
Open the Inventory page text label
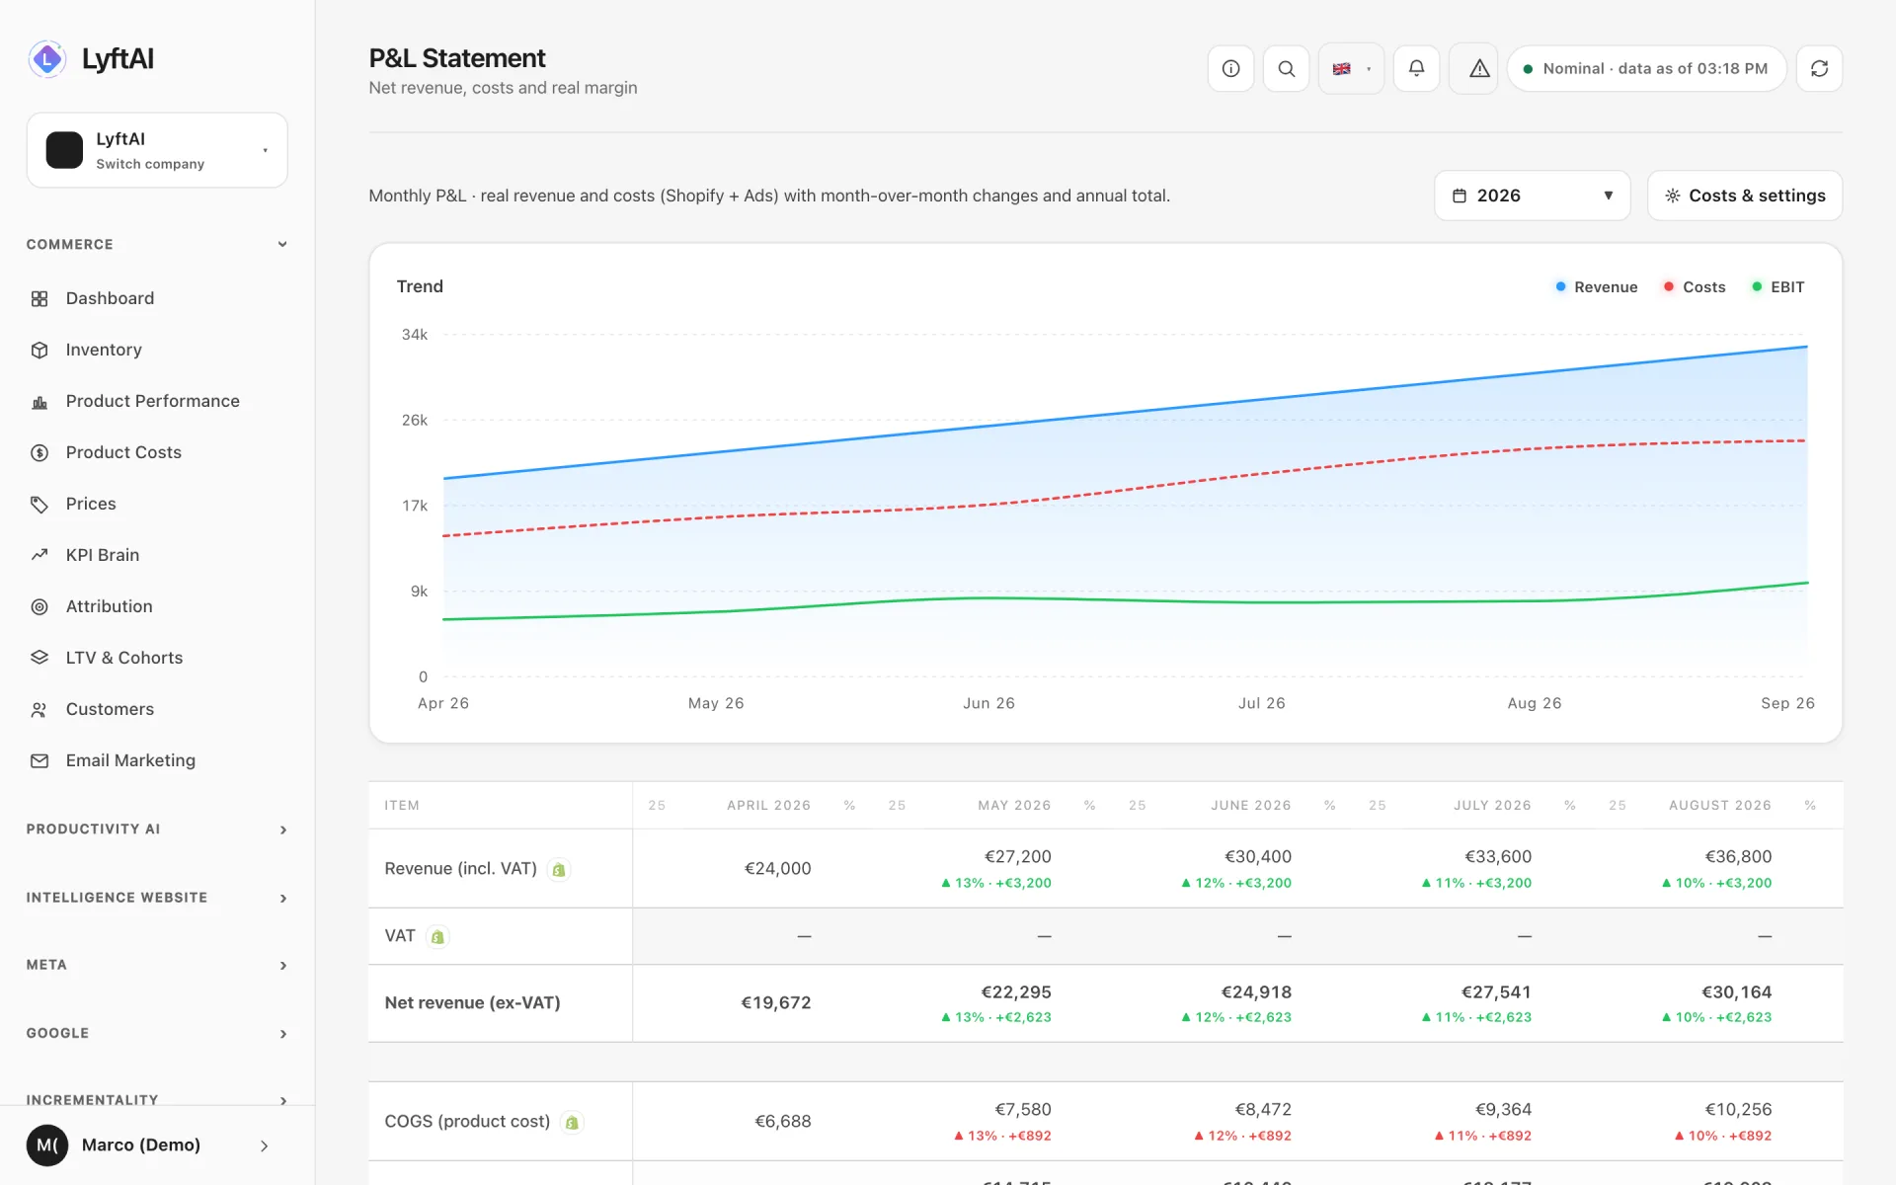coord(104,350)
